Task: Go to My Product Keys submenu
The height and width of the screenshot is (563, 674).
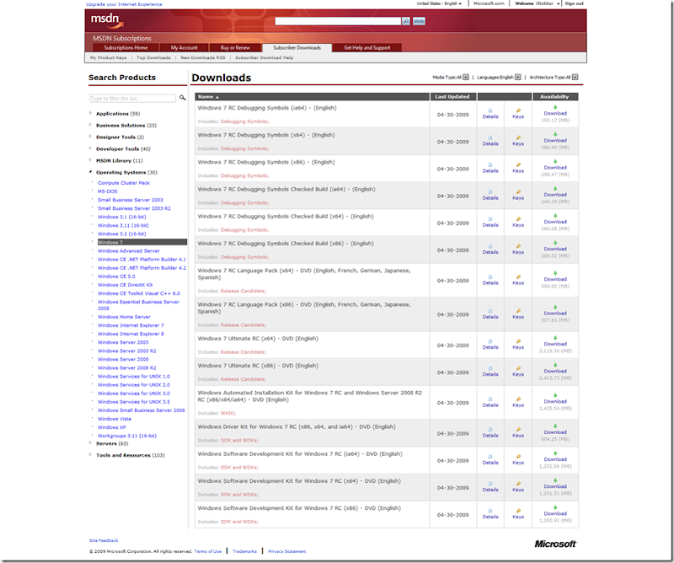Action: tap(109, 57)
